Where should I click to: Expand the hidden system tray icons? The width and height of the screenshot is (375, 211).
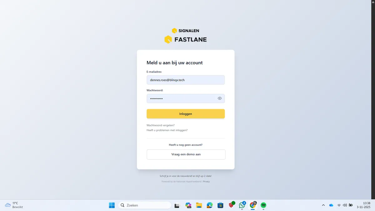(x=323, y=205)
